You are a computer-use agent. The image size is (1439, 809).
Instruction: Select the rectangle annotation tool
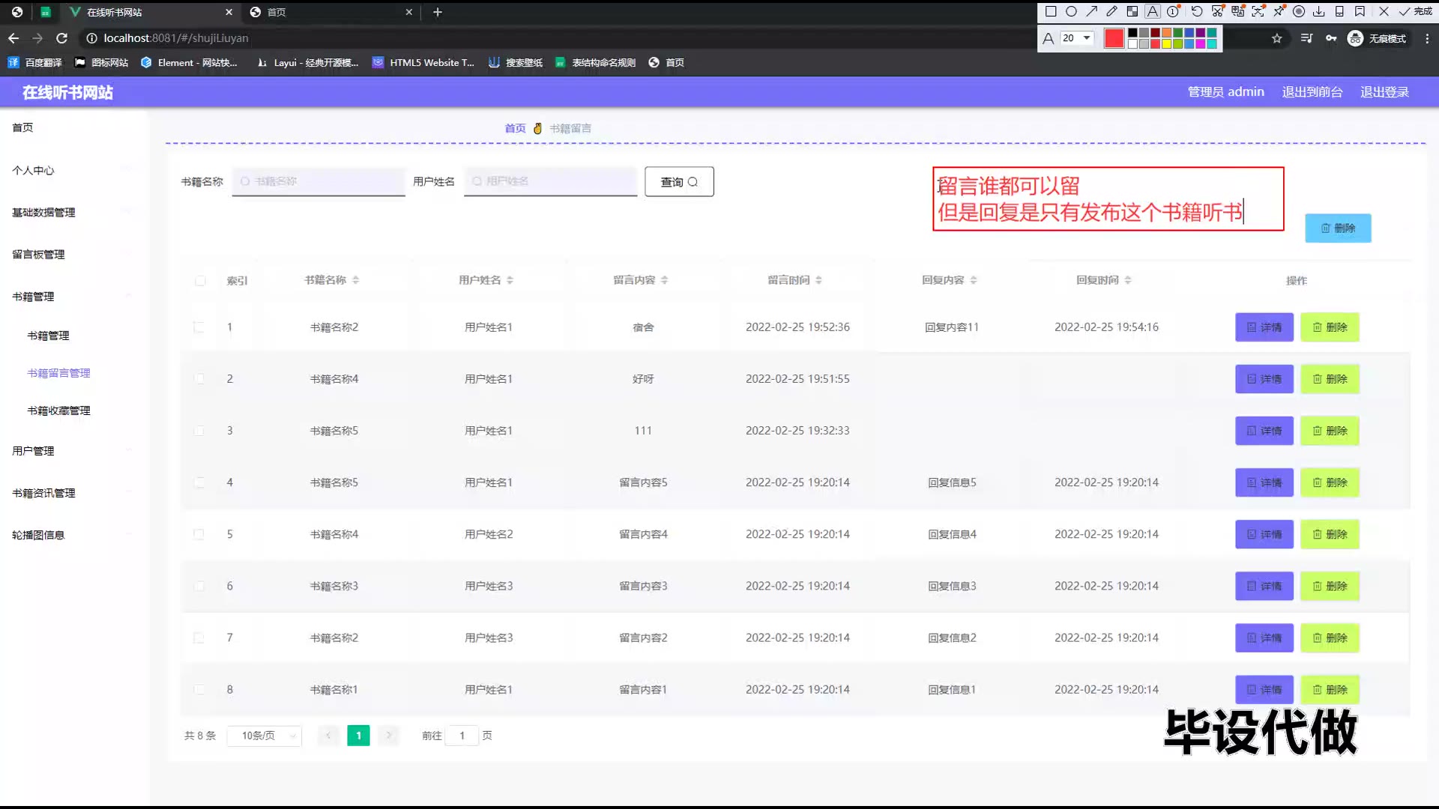coord(1051,11)
